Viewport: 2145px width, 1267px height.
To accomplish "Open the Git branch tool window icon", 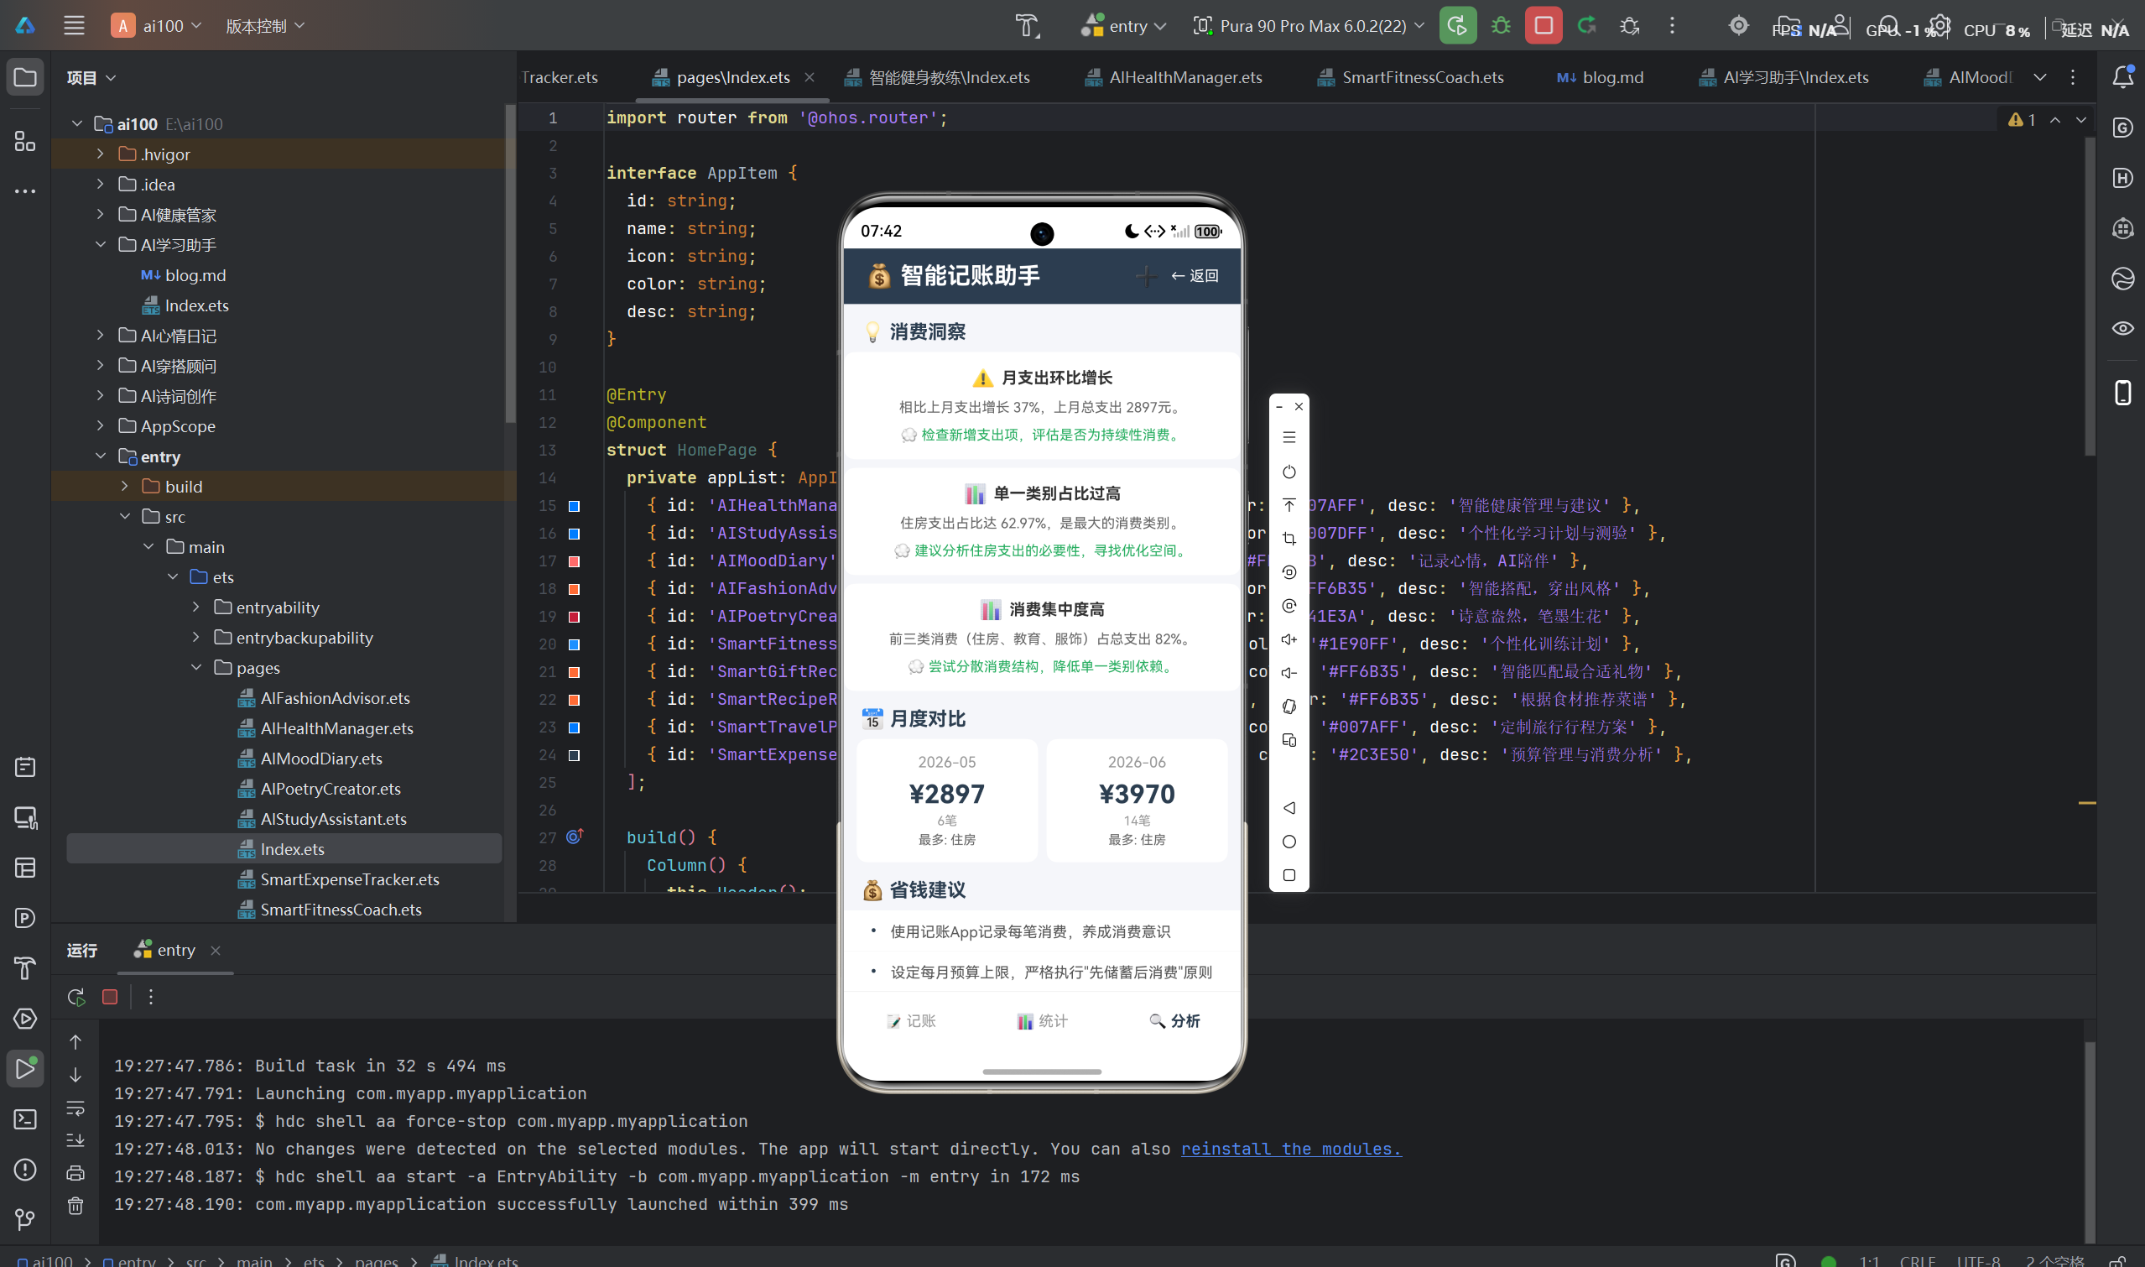I will click(x=25, y=1219).
